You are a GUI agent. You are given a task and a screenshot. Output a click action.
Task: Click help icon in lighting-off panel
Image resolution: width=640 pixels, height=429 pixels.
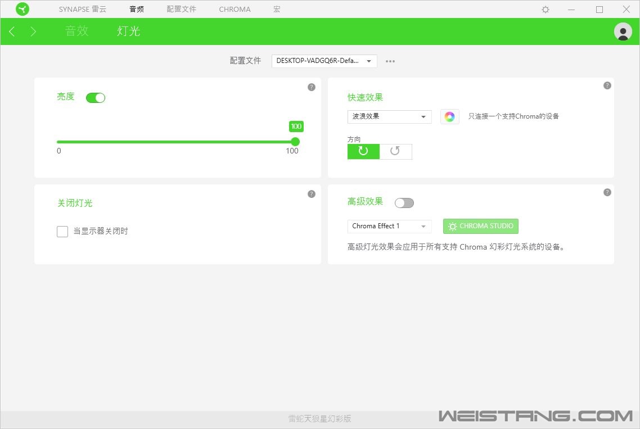(x=312, y=194)
